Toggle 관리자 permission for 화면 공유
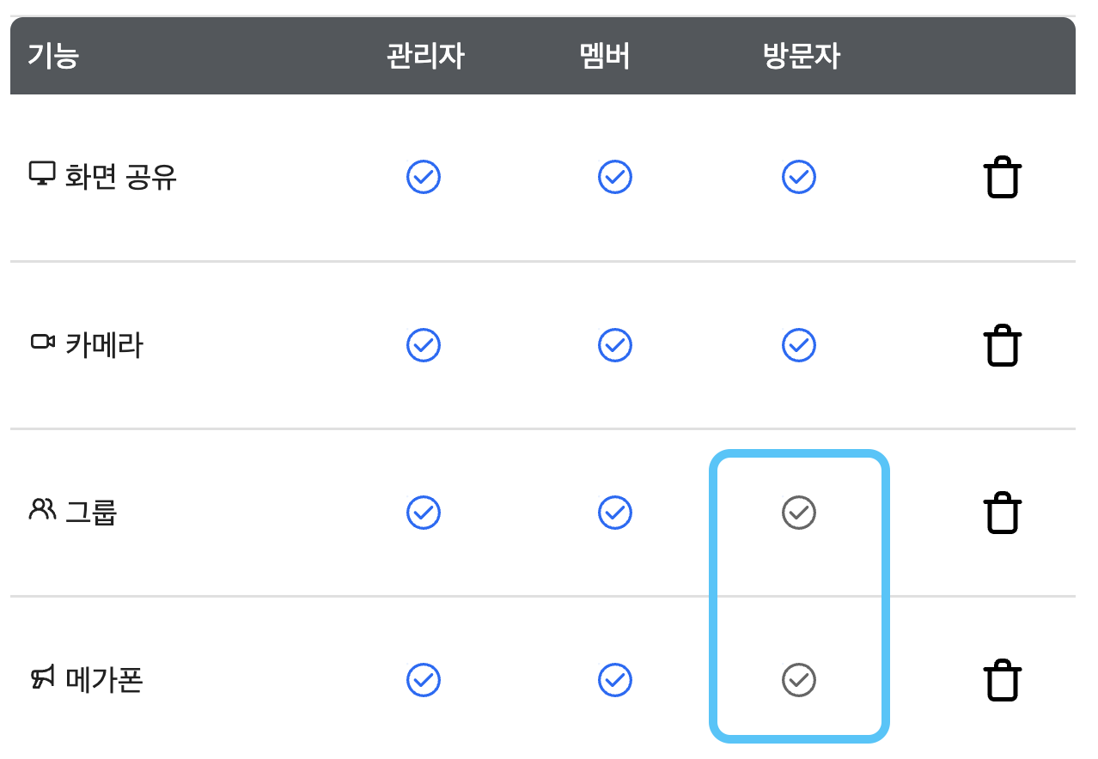The height and width of the screenshot is (759, 1098). click(423, 177)
